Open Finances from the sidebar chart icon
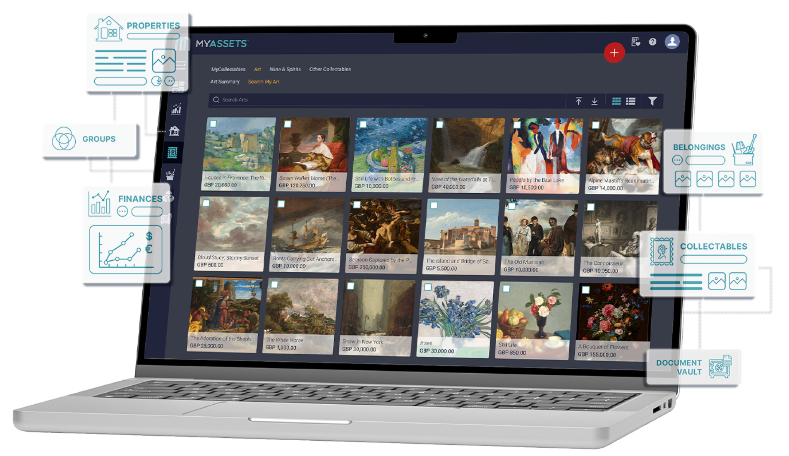The height and width of the screenshot is (456, 789). [176, 109]
